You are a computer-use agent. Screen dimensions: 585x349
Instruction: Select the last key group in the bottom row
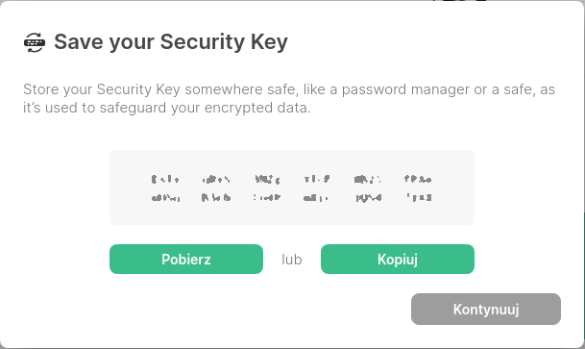click(419, 197)
